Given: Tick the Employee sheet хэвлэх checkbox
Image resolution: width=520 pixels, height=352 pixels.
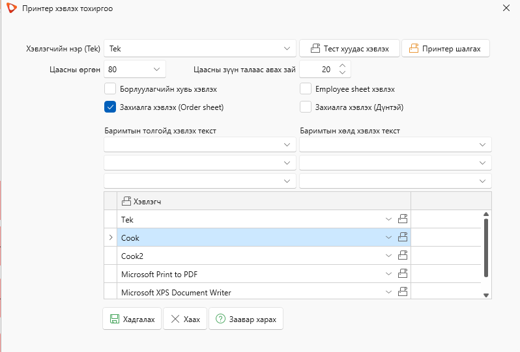Looking at the screenshot, I should pyautogui.click(x=306, y=88).
